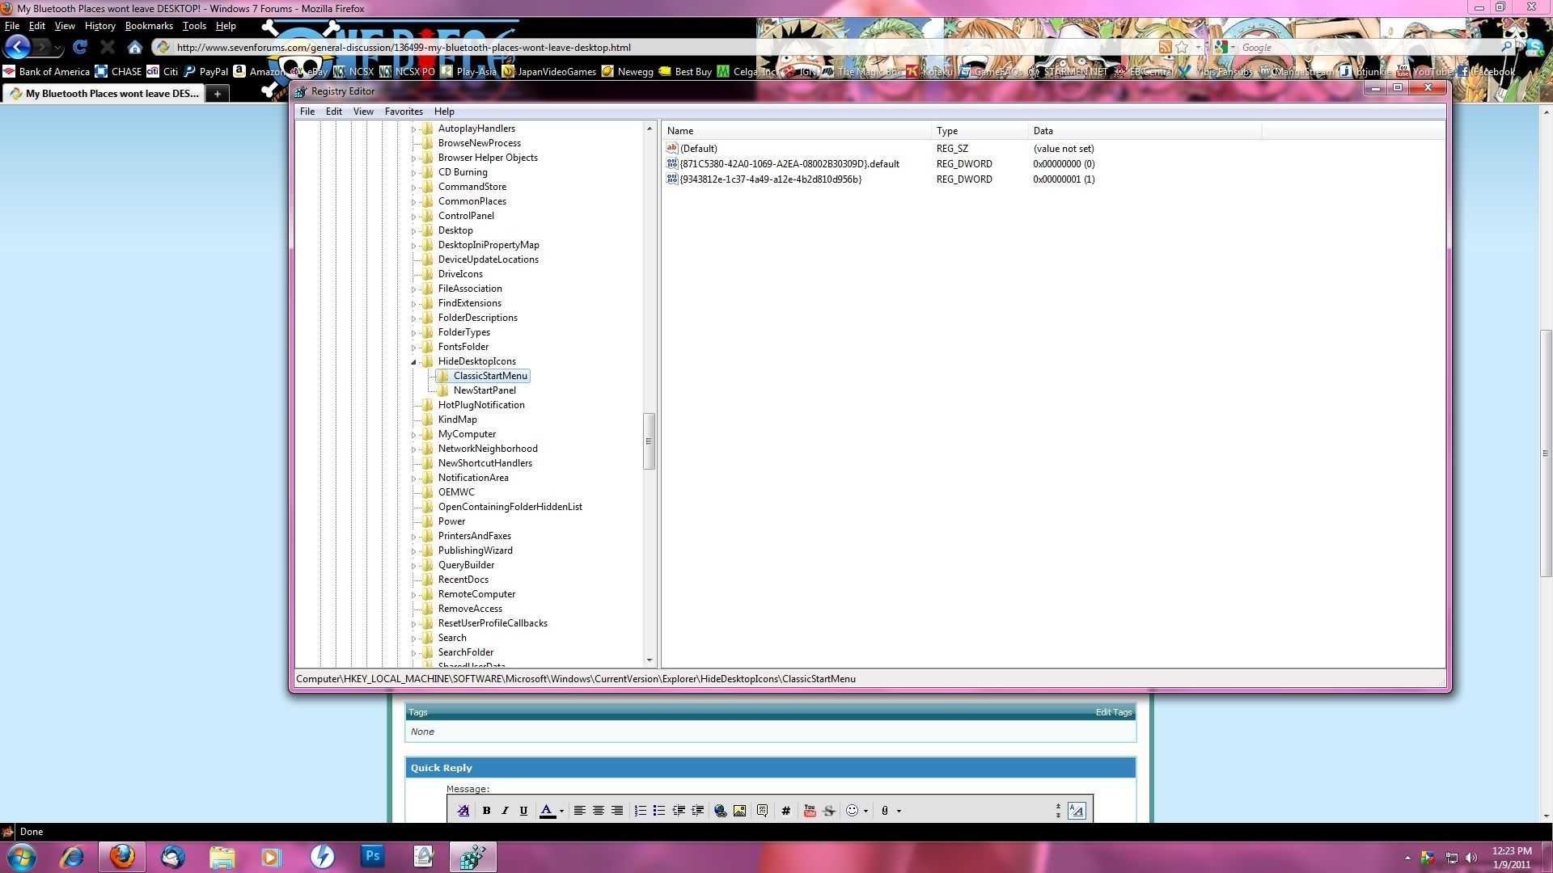Pick a font color with the A swatch
The height and width of the screenshot is (873, 1553).
(547, 811)
